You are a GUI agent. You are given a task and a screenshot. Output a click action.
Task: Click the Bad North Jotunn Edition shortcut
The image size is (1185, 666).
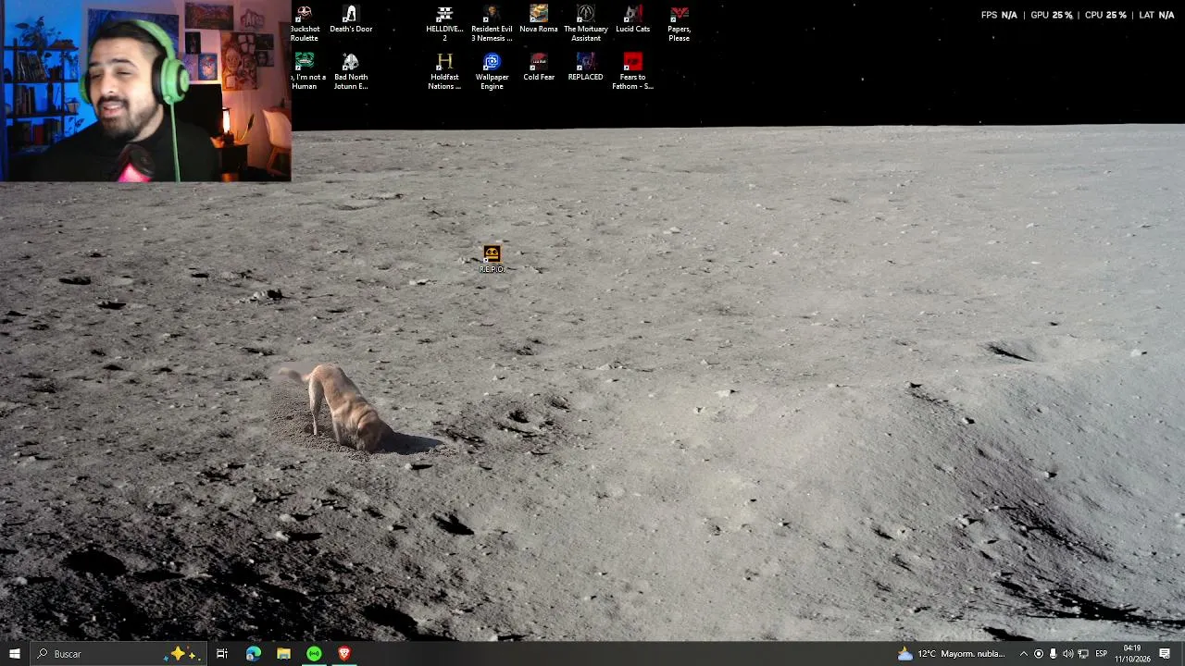[351, 71]
